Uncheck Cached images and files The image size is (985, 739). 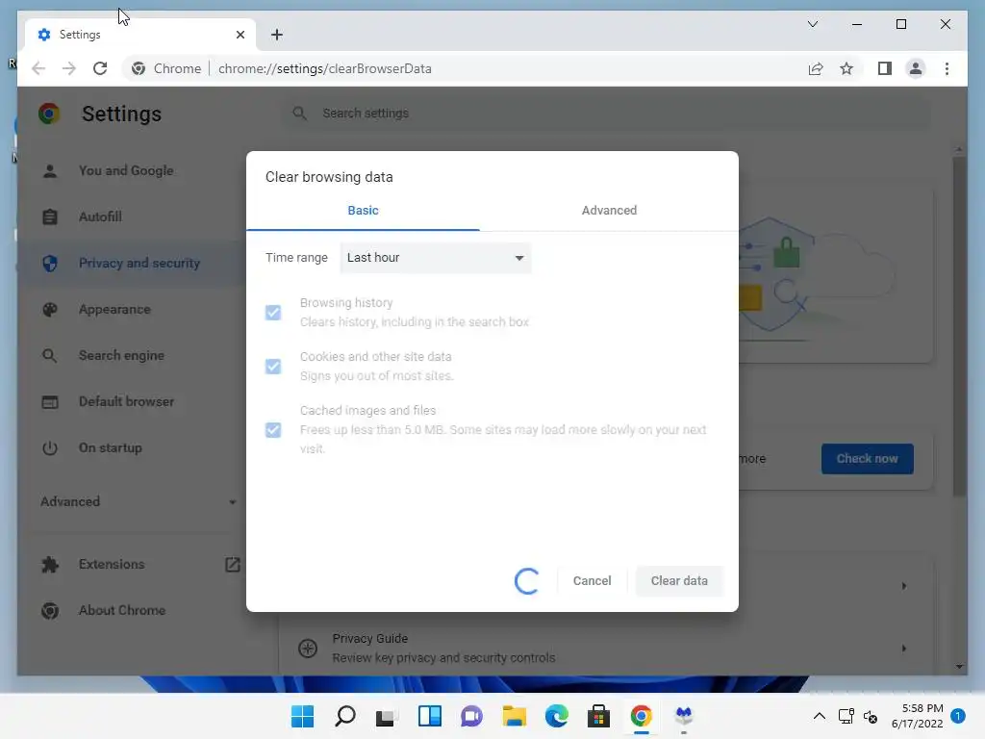point(273,430)
